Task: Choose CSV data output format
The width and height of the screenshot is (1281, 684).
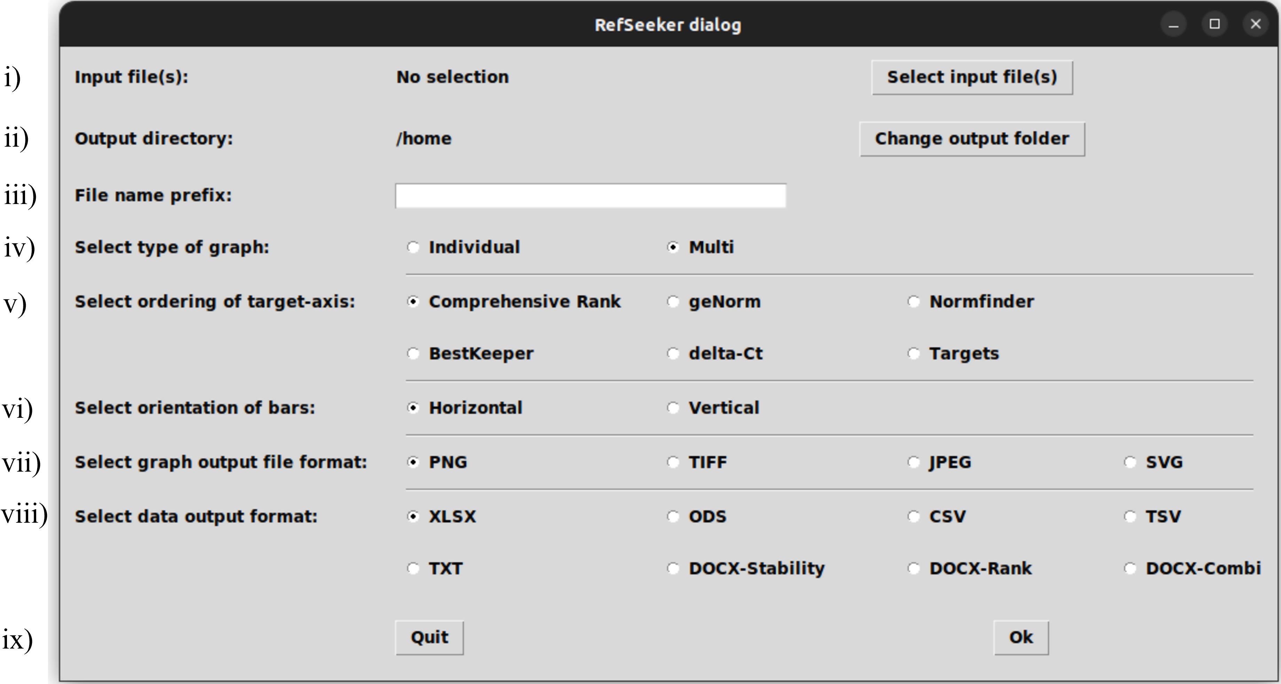Action: [937, 516]
